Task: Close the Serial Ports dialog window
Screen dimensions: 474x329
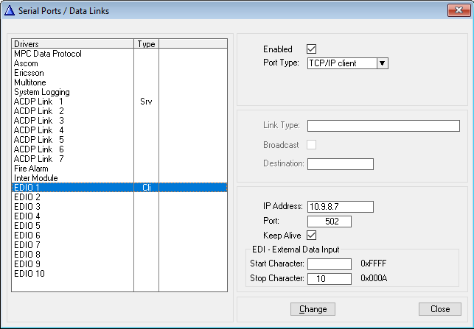Action: click(459, 10)
